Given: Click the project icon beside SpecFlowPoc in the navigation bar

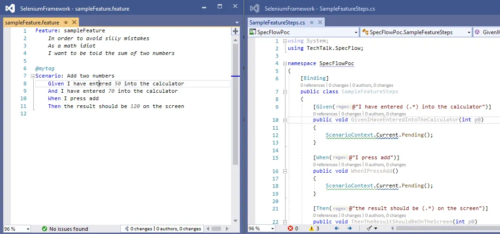Looking at the screenshot, I should point(253,32).
